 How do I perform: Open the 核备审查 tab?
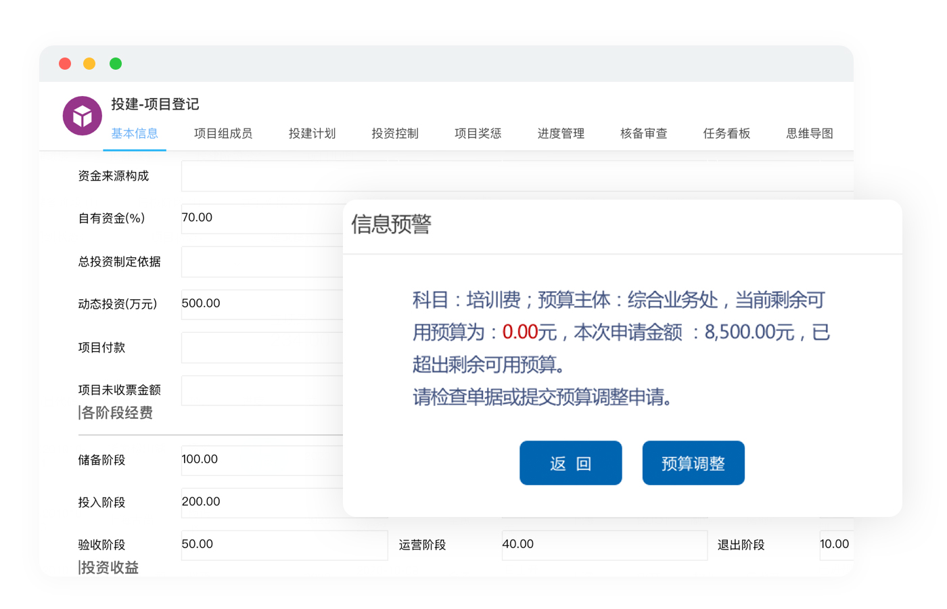coord(643,133)
